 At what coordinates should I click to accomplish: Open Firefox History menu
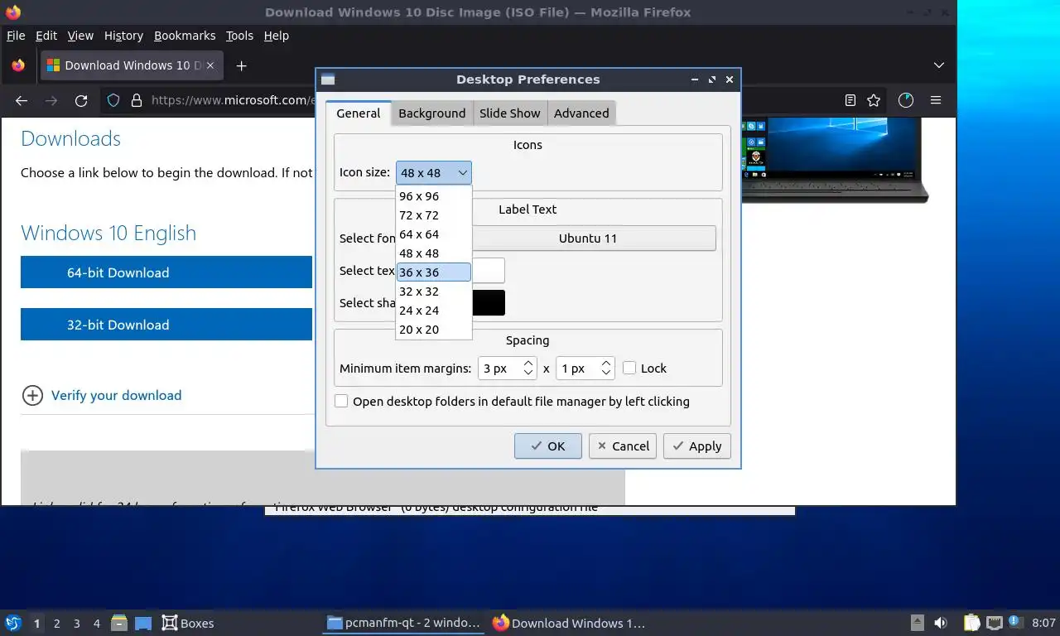point(123,36)
